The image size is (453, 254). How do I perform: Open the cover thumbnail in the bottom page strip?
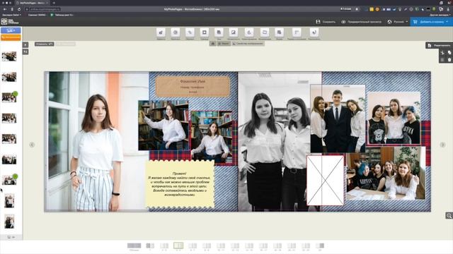(x=134, y=246)
